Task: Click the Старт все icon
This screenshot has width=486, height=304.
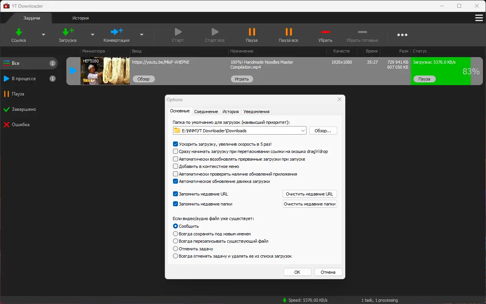Action: pos(215,32)
